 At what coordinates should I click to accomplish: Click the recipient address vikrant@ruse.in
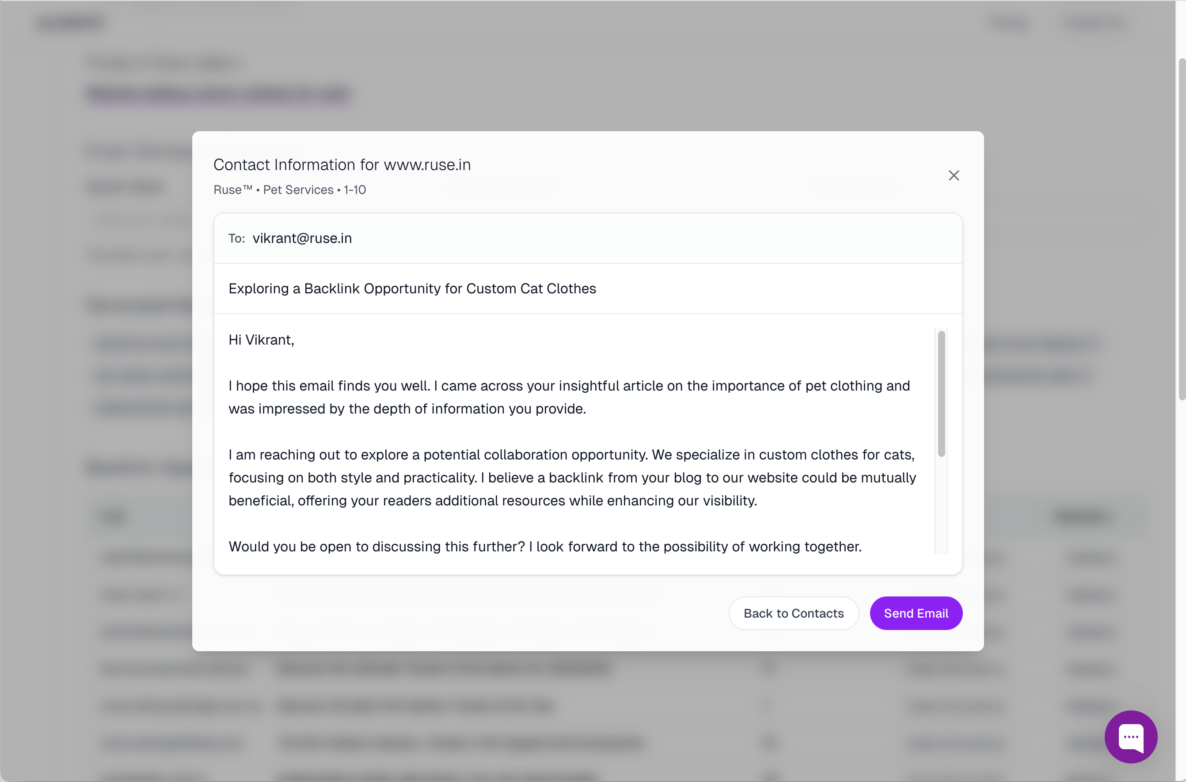point(302,239)
